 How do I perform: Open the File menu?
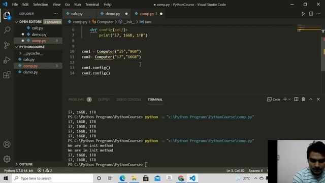pos(15,5)
